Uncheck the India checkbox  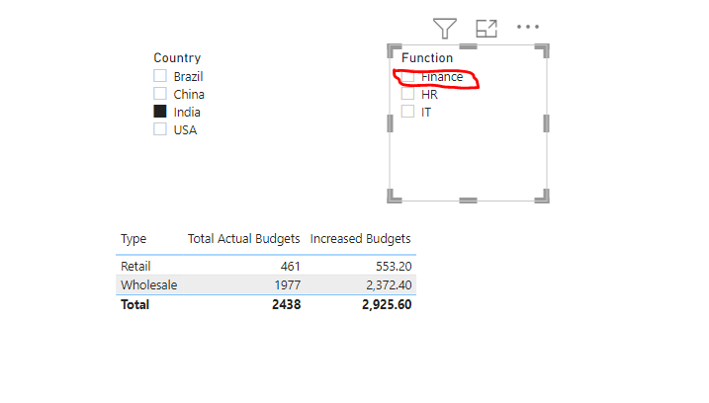tap(160, 112)
